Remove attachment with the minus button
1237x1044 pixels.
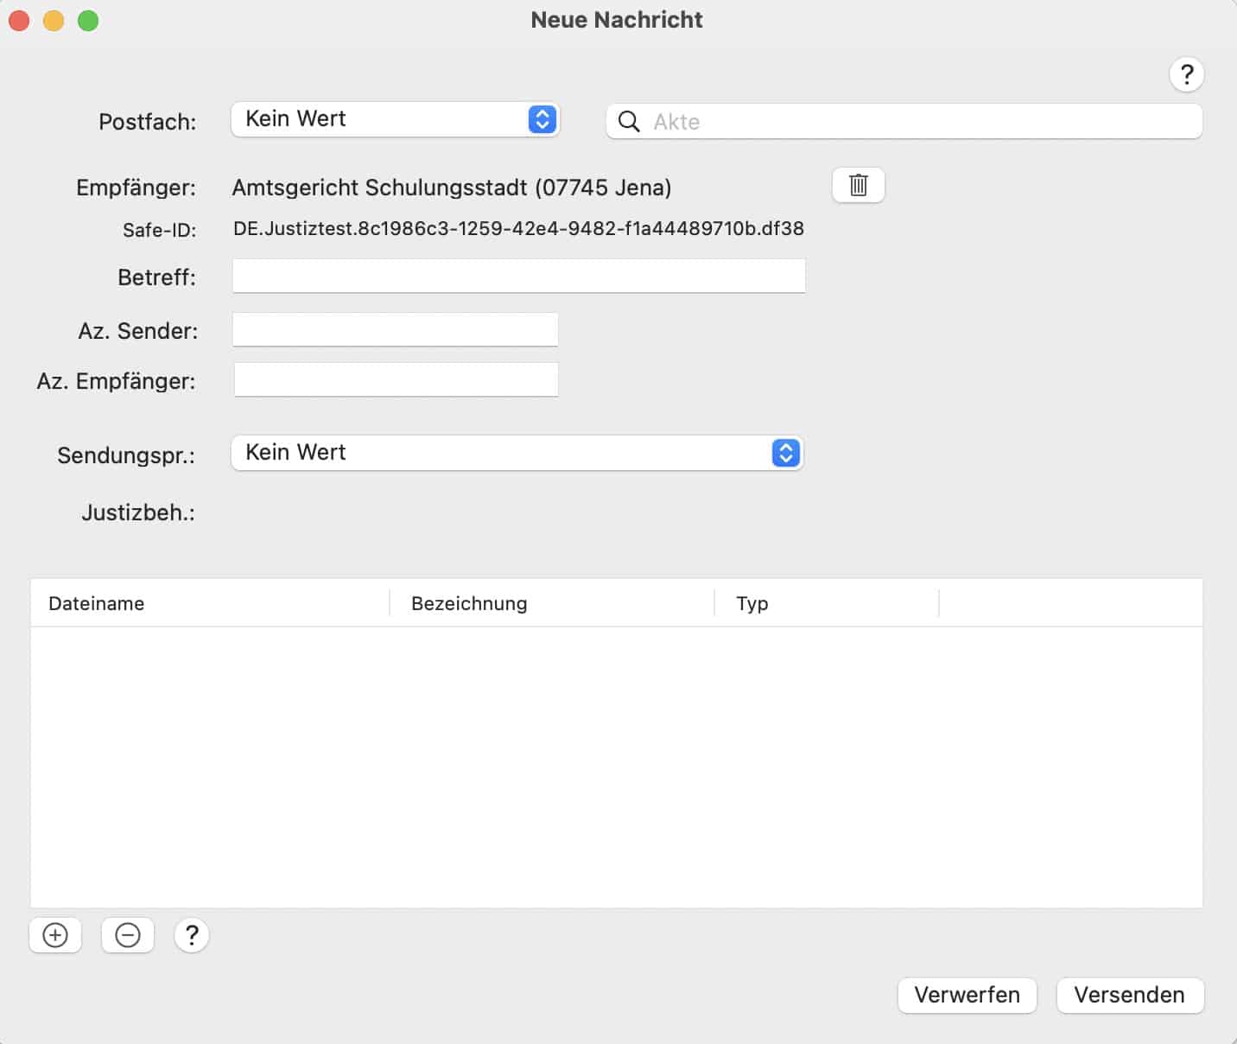(x=128, y=935)
